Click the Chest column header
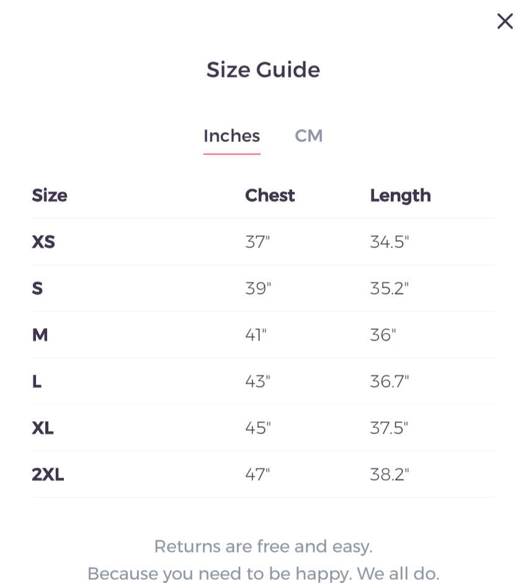 (270, 195)
